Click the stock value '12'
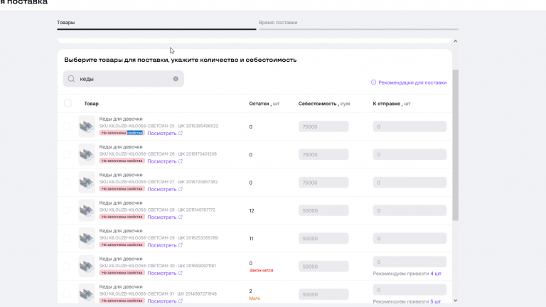 point(252,210)
